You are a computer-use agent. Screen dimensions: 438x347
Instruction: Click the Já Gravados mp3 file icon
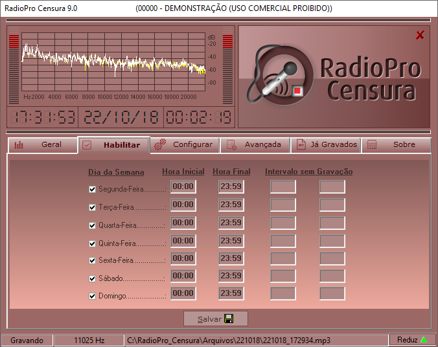301,144
